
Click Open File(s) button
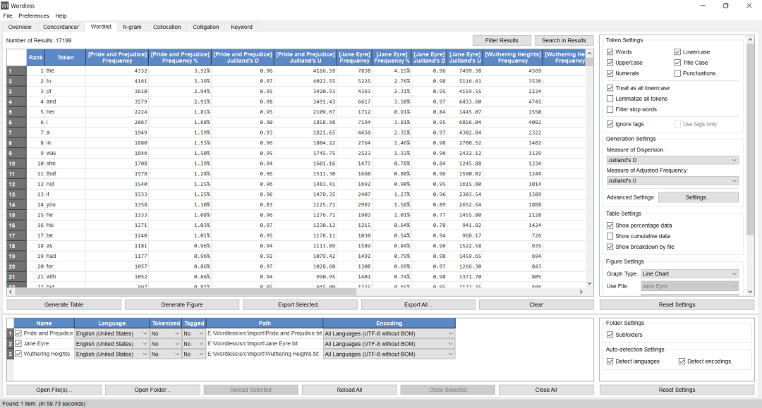tap(54, 390)
